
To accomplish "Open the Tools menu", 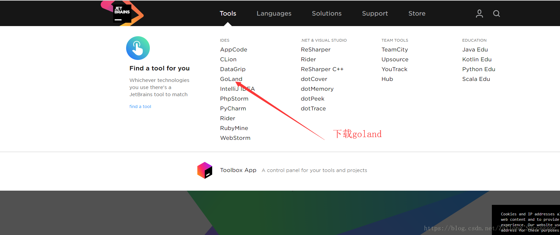I will (x=228, y=14).
